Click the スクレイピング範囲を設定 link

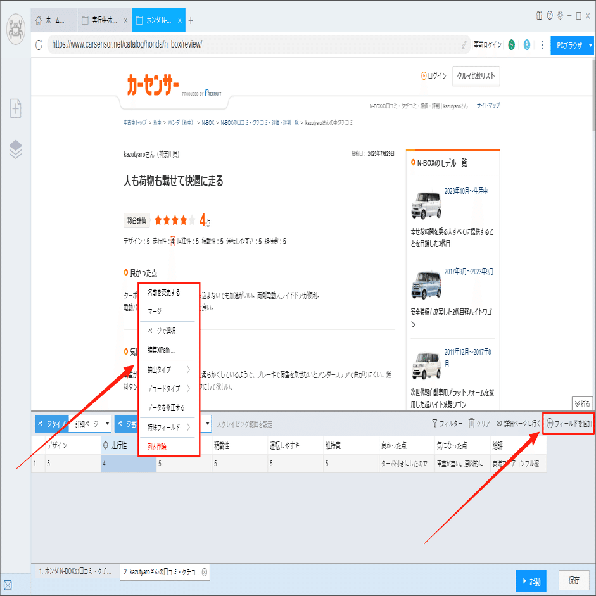pyautogui.click(x=244, y=424)
